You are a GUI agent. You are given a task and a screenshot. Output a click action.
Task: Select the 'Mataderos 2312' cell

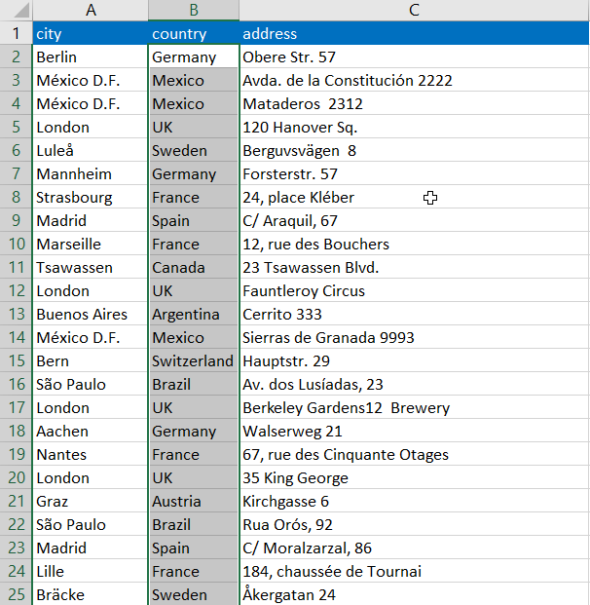(x=414, y=103)
